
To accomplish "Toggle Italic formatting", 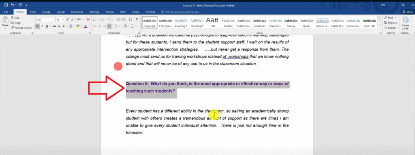I will pos(42,26).
